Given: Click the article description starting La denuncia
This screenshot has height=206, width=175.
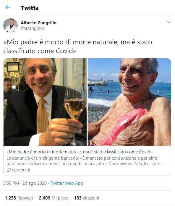Looking at the screenshot, I should pyautogui.click(x=86, y=161).
